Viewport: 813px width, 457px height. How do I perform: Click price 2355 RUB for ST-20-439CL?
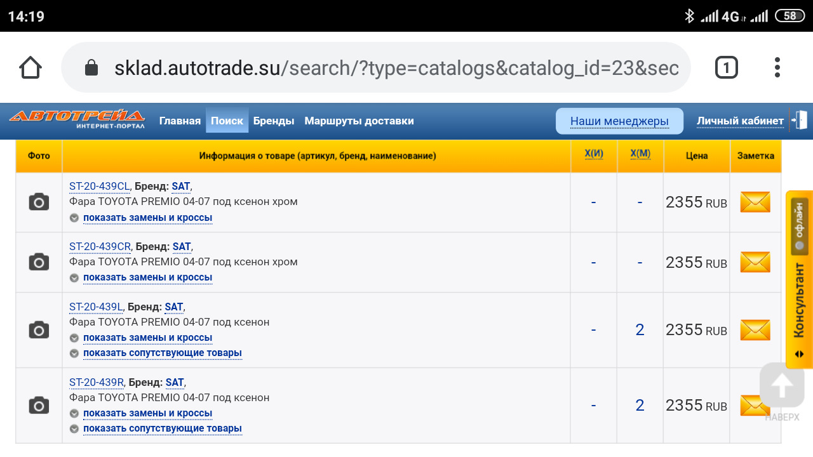click(696, 202)
